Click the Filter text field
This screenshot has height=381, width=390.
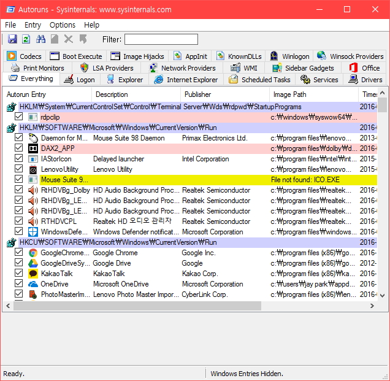click(x=161, y=39)
